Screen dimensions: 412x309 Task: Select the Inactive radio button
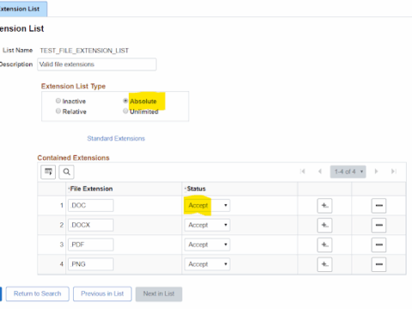point(58,100)
